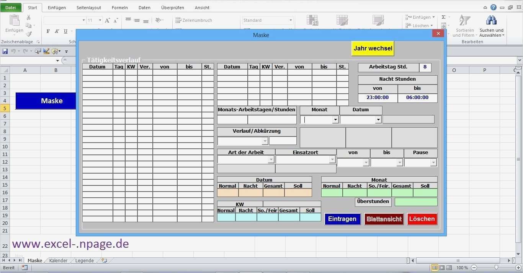The height and width of the screenshot is (273, 523).
Task: Apply bold with the F icon
Action: coord(48,31)
